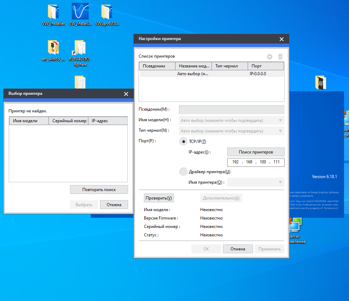
Task: Close the Выбор принтера dialog
Action: (x=126, y=94)
